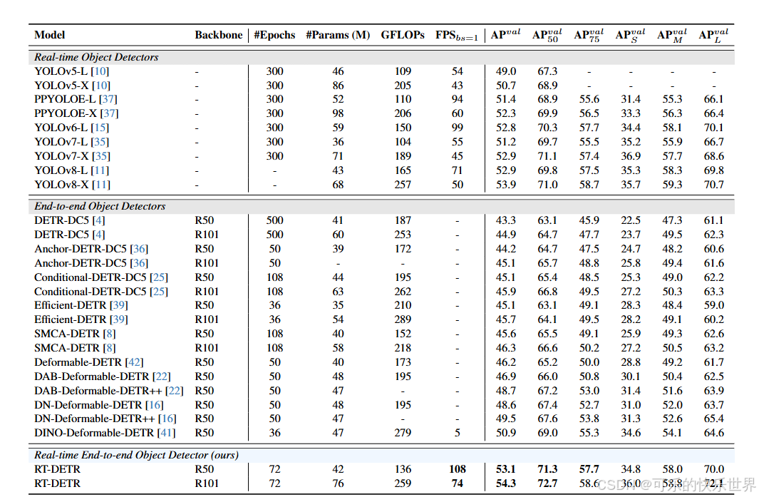Viewport: 759px width, 497px height.
Task: Open citation [42] beside Deformable-DETR
Action: click(x=134, y=362)
